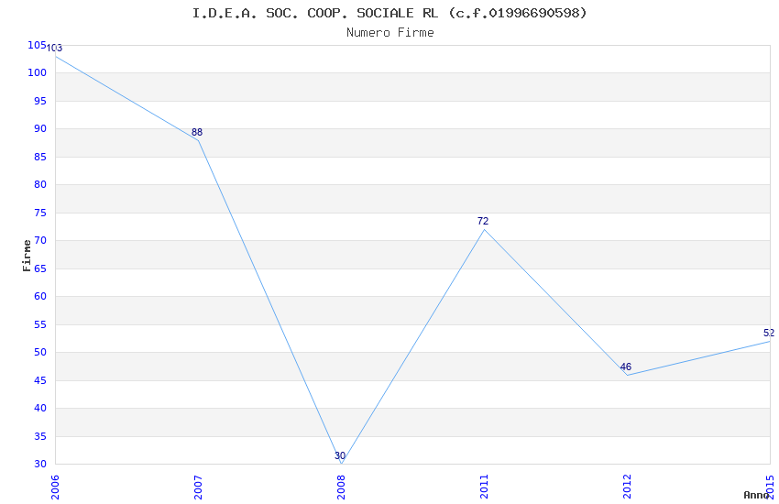Viewport: 779px width, 504px height.
Task: Click the 30 y-axis tick label
Action: pos(40,464)
